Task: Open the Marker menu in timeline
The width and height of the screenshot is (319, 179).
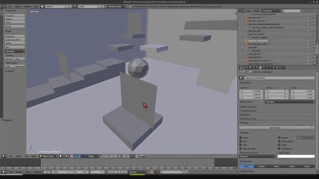Action: click(x=19, y=172)
